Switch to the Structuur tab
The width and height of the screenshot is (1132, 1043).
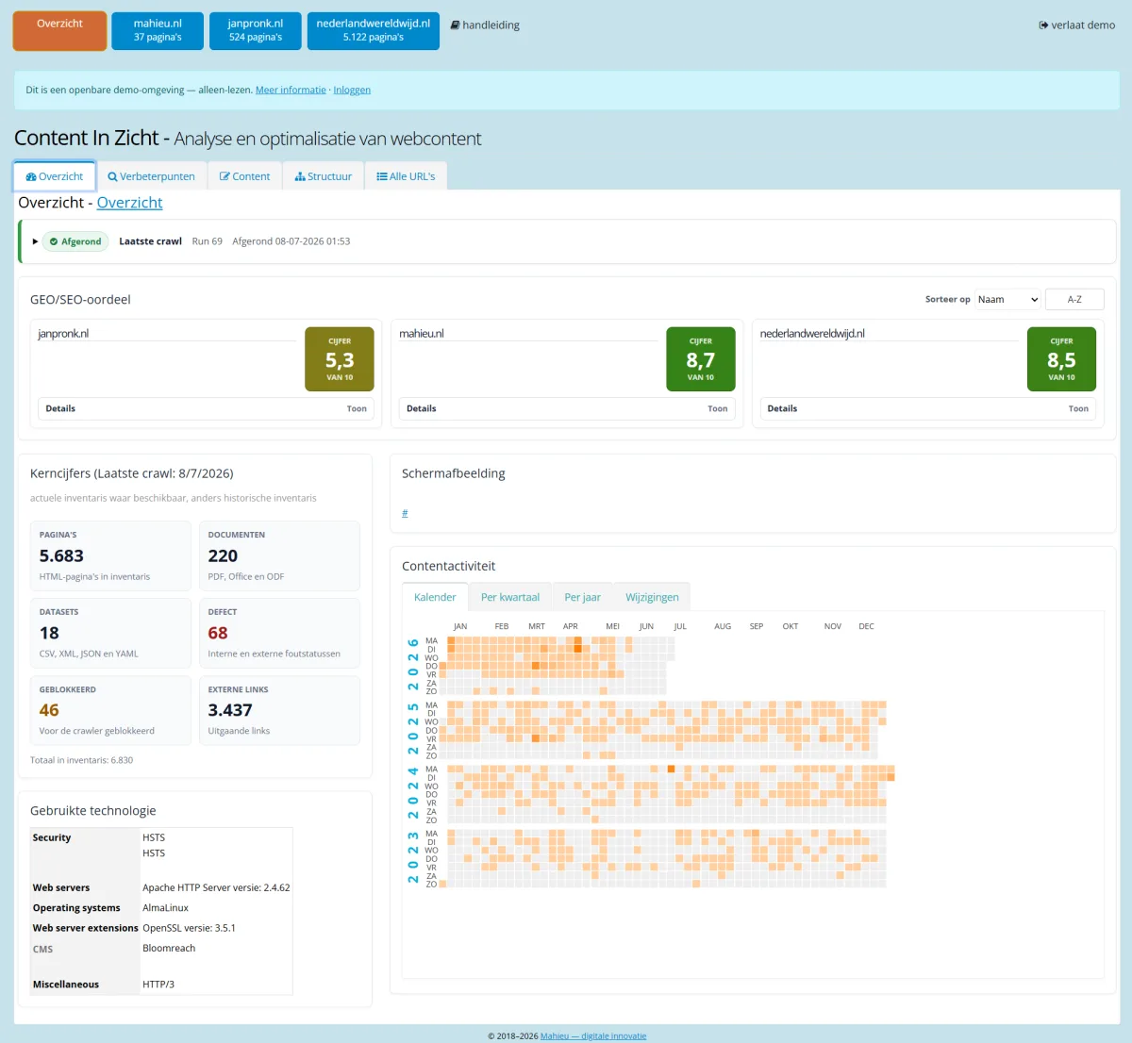(323, 176)
